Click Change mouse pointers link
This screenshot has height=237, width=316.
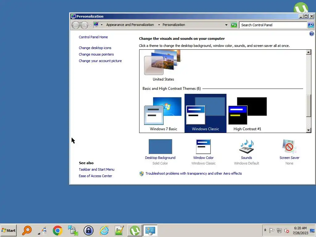tap(96, 54)
